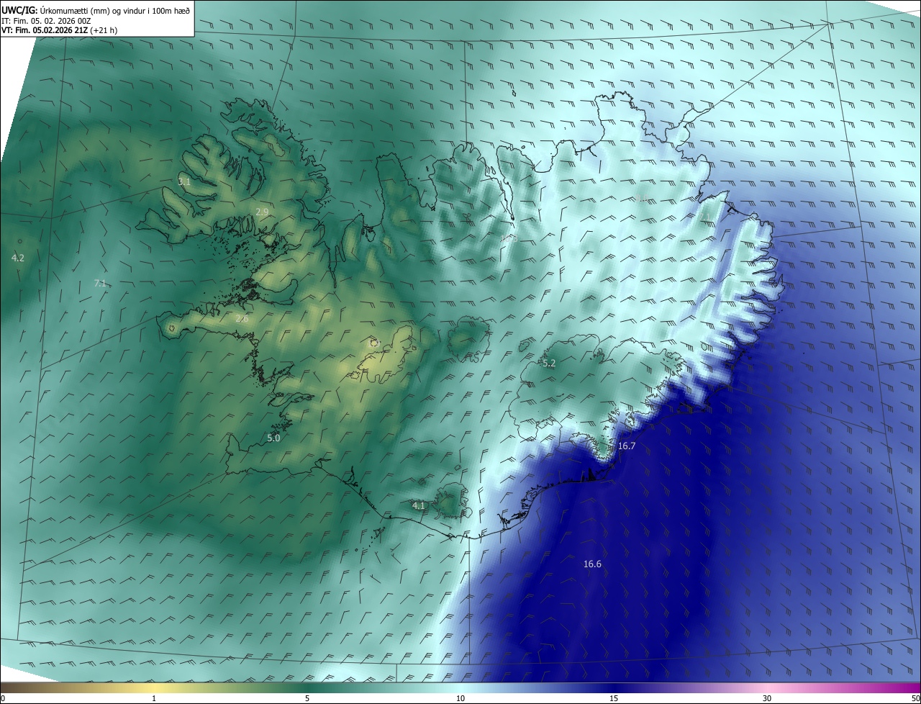
Task: Click the "0" tick label on the color scale
Action: (4, 699)
